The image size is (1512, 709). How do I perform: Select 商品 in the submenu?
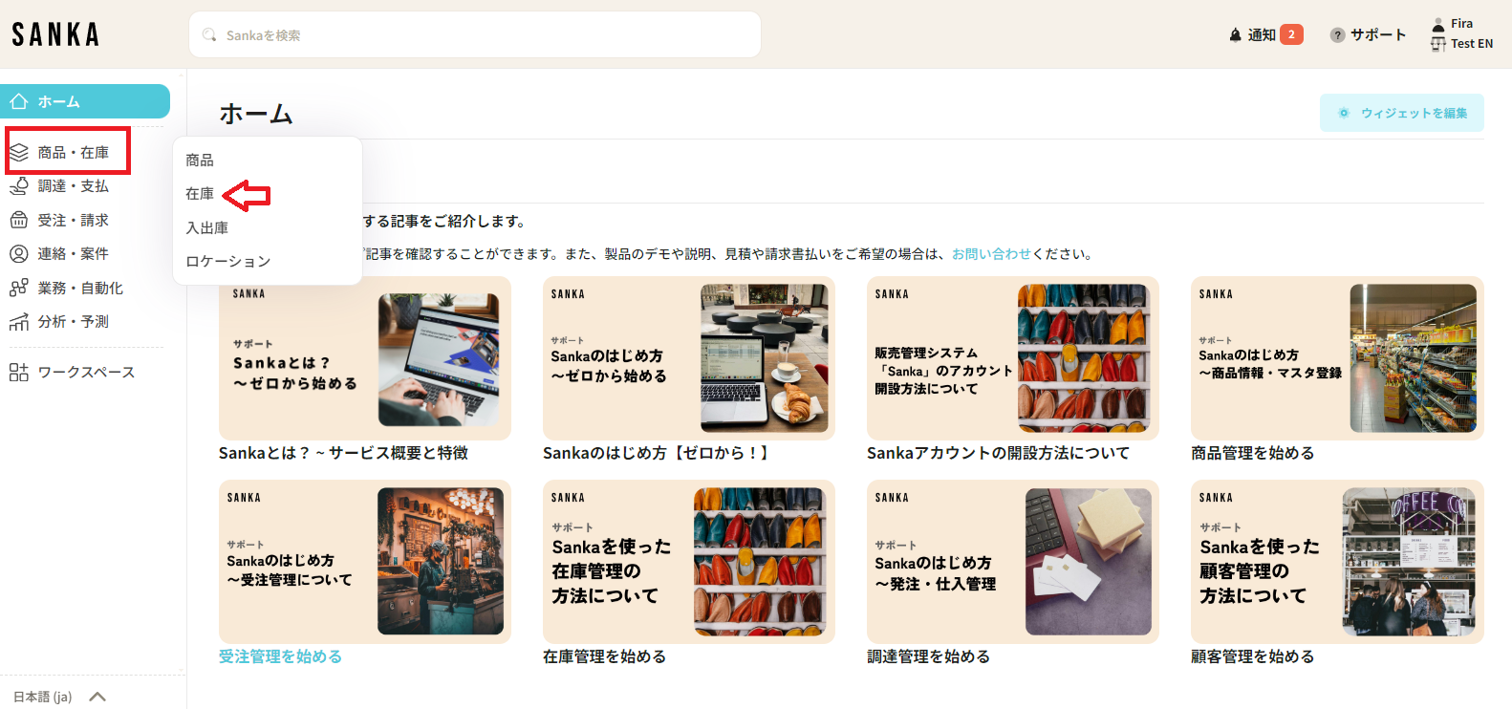pyautogui.click(x=200, y=161)
